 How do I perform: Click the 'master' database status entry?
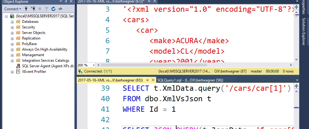click(x=256, y=71)
